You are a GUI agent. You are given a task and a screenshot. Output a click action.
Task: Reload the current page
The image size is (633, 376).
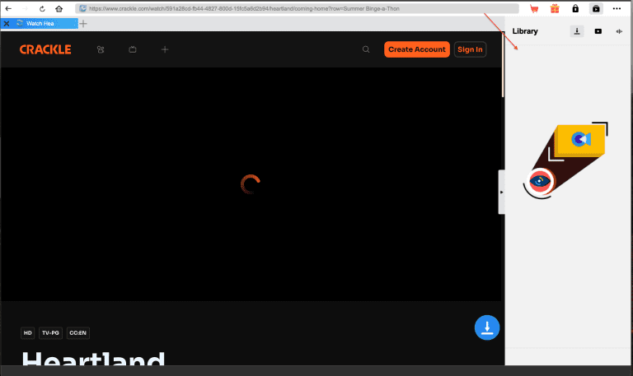click(x=42, y=8)
